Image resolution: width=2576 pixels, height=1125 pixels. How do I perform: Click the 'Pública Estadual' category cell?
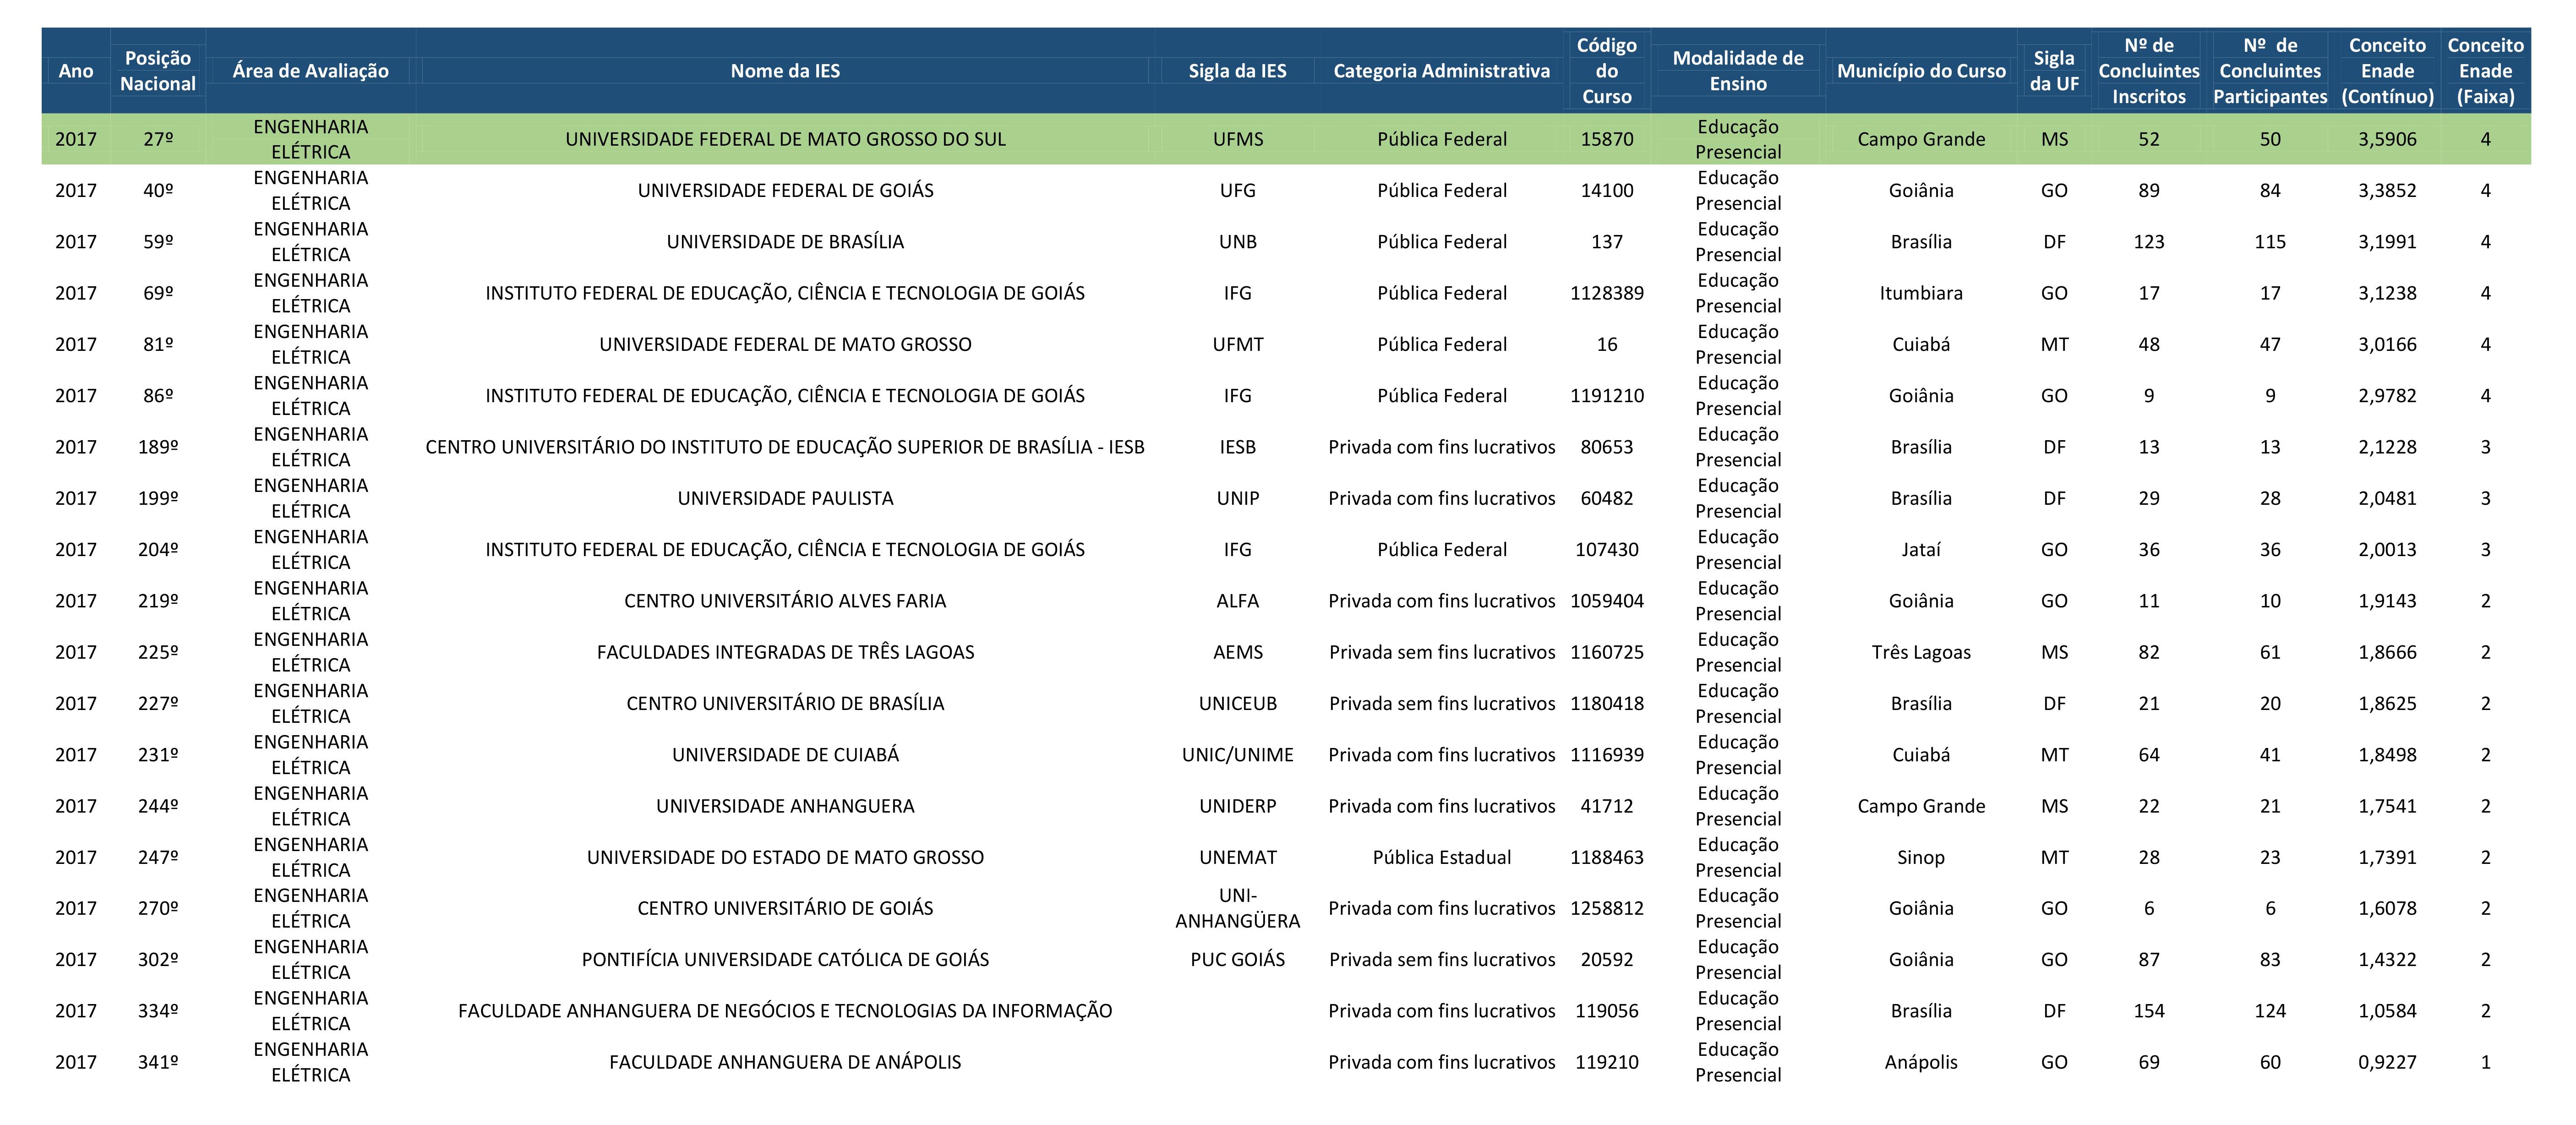[1441, 857]
